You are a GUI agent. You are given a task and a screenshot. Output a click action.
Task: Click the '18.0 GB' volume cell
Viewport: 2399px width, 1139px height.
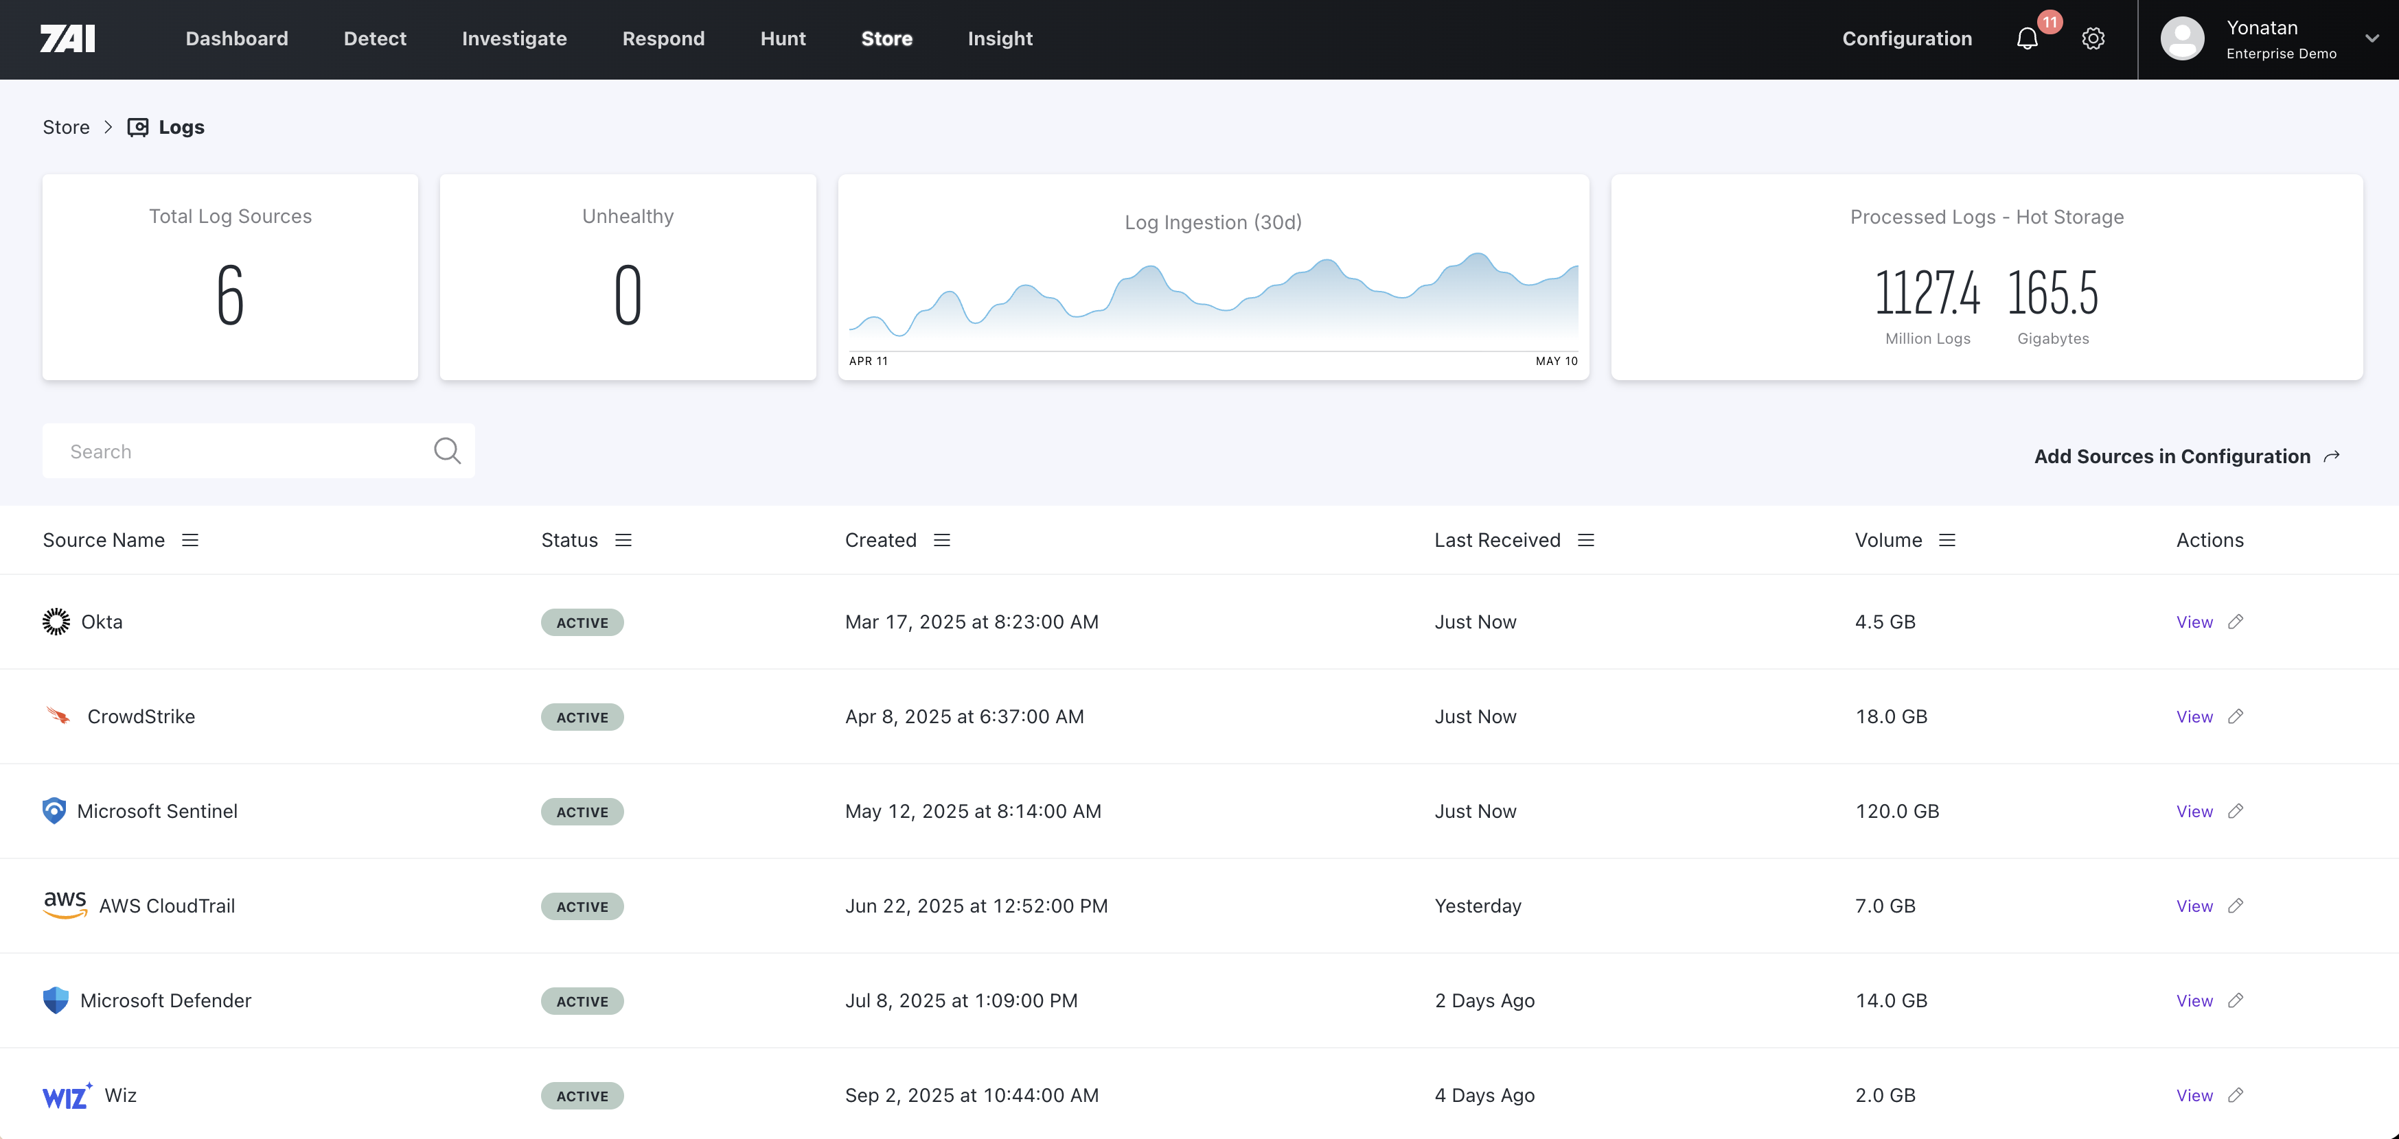(x=1892, y=716)
